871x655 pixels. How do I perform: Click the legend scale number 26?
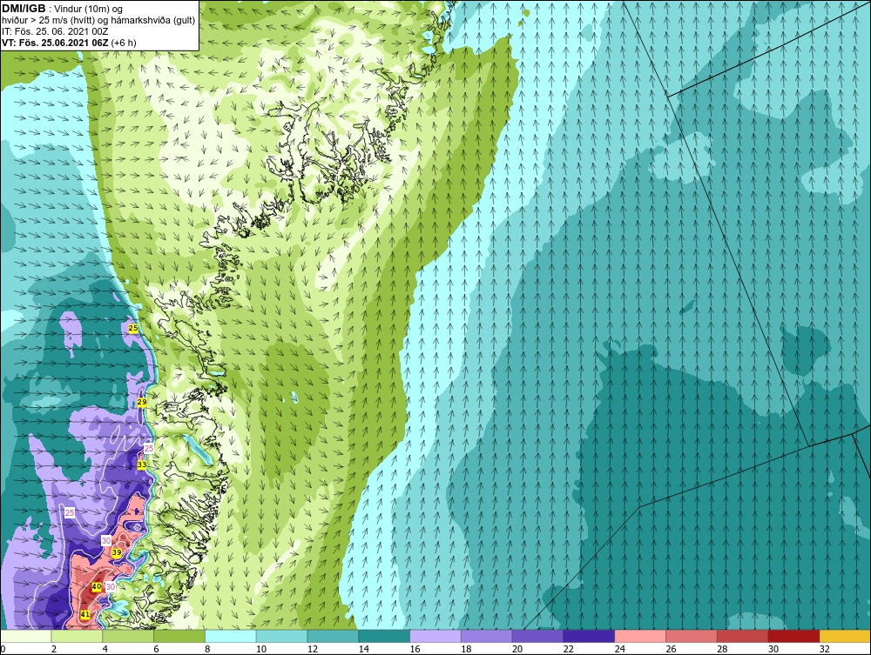pyautogui.click(x=671, y=649)
